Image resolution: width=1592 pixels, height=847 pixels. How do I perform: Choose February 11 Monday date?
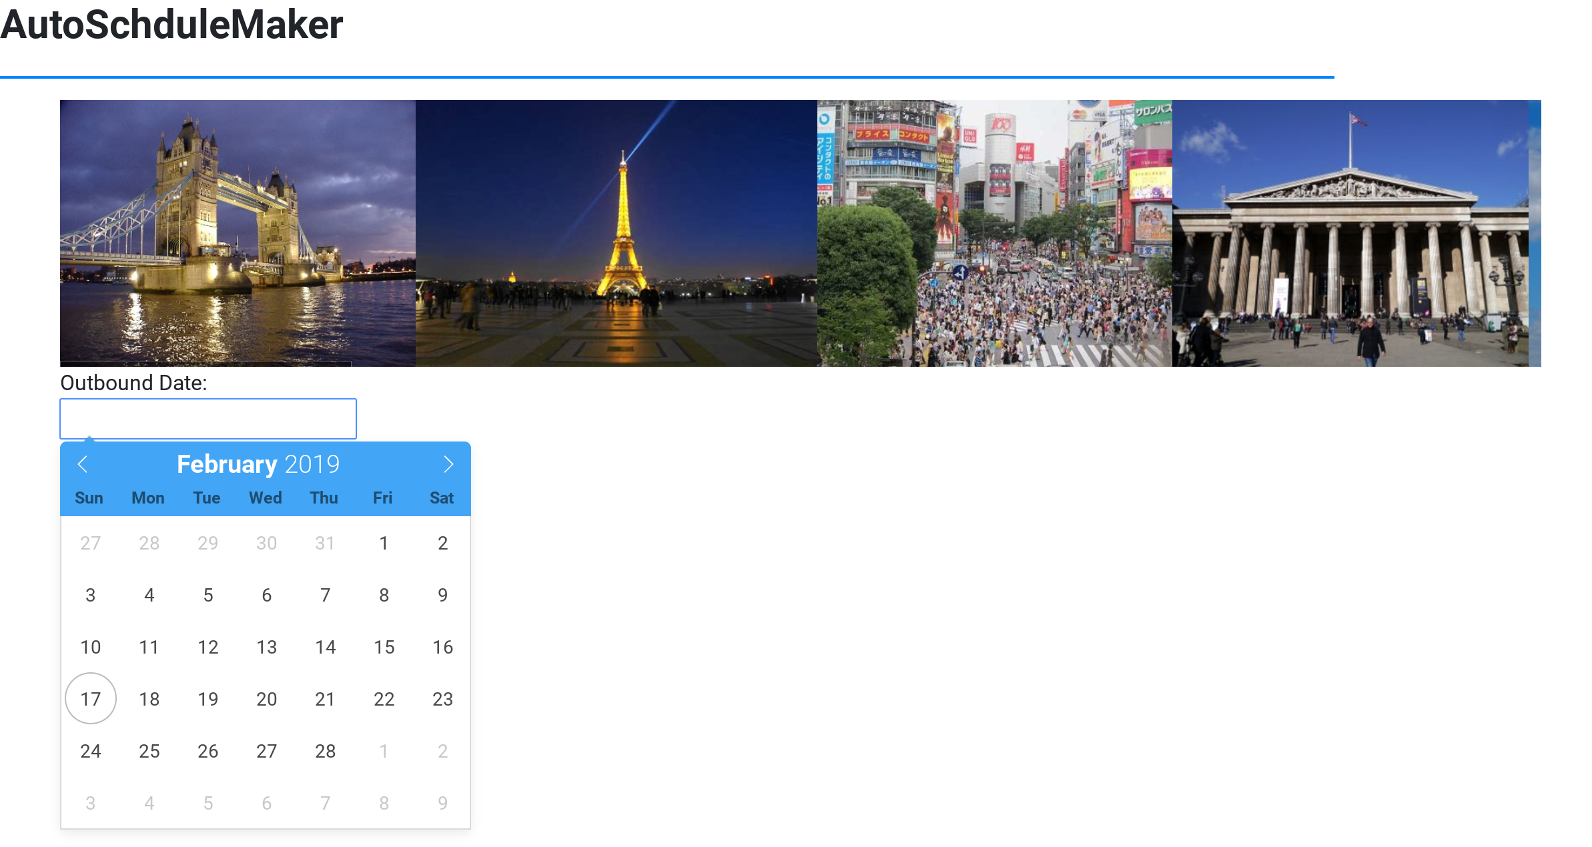tap(149, 647)
